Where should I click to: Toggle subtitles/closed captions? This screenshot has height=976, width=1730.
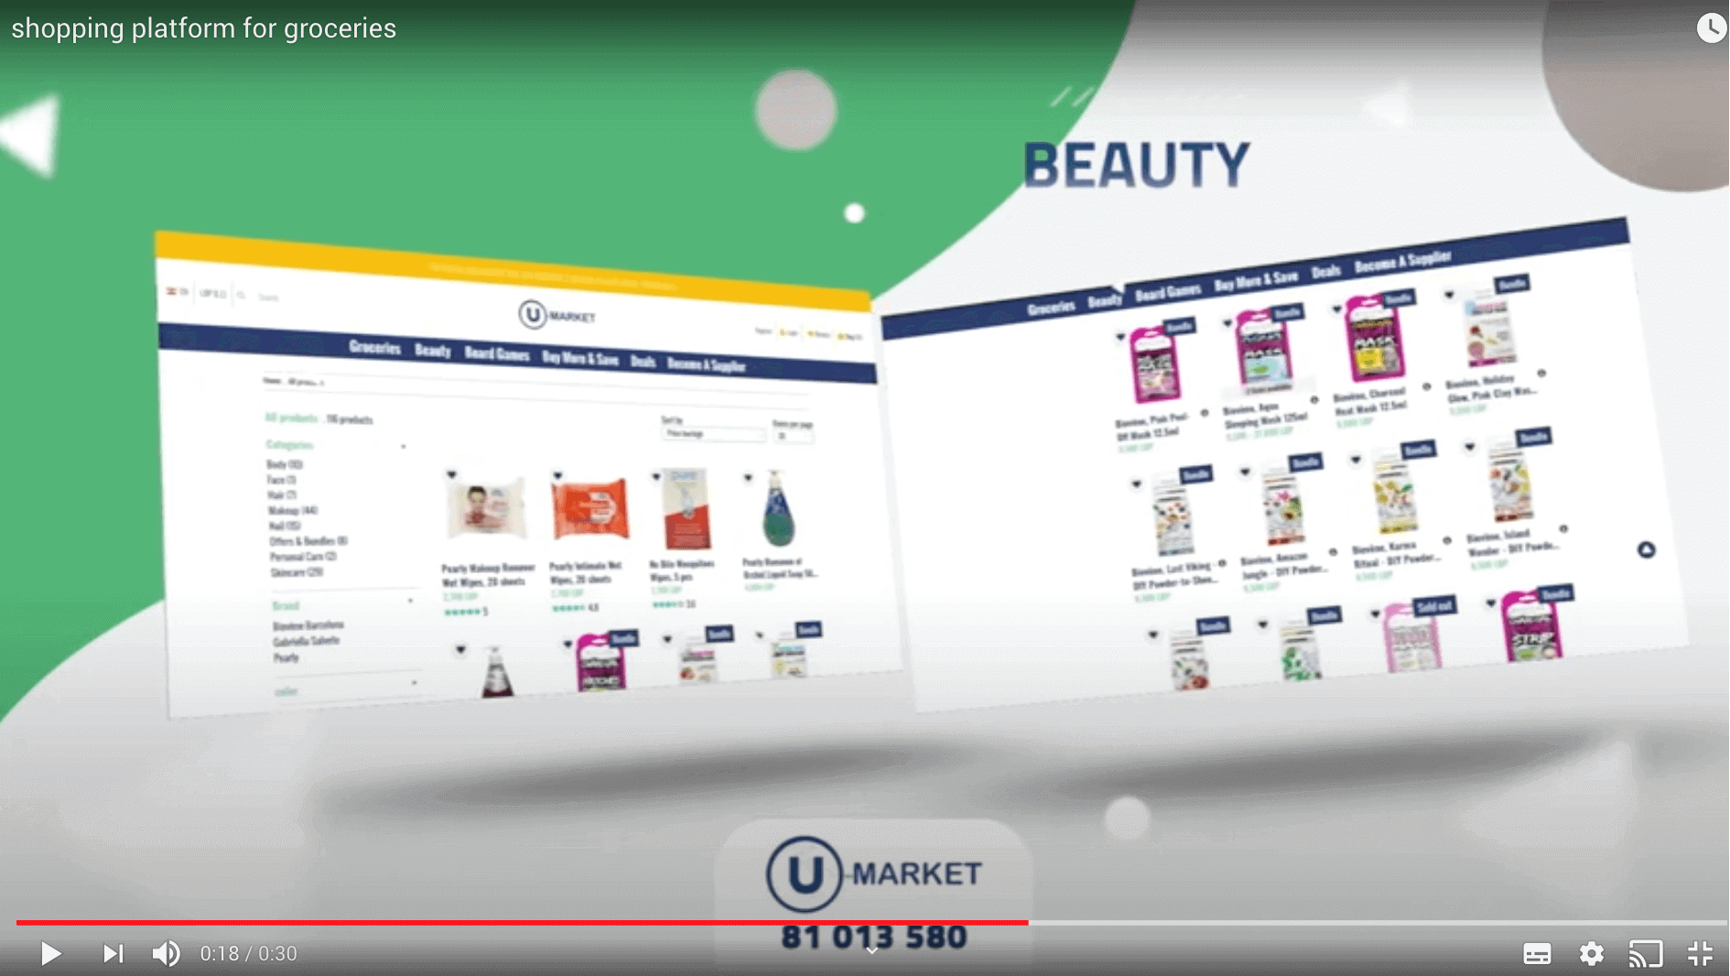point(1536,953)
